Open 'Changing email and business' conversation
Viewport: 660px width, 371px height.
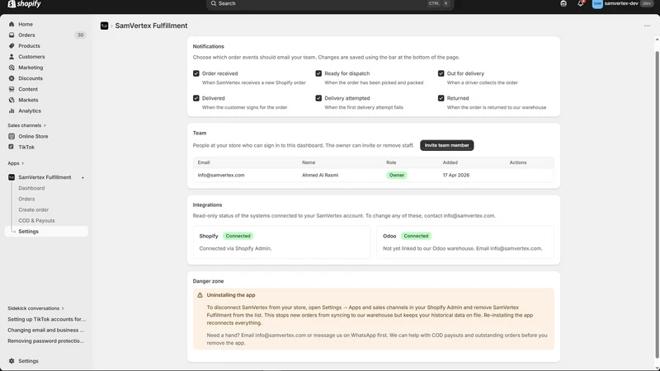click(46, 331)
